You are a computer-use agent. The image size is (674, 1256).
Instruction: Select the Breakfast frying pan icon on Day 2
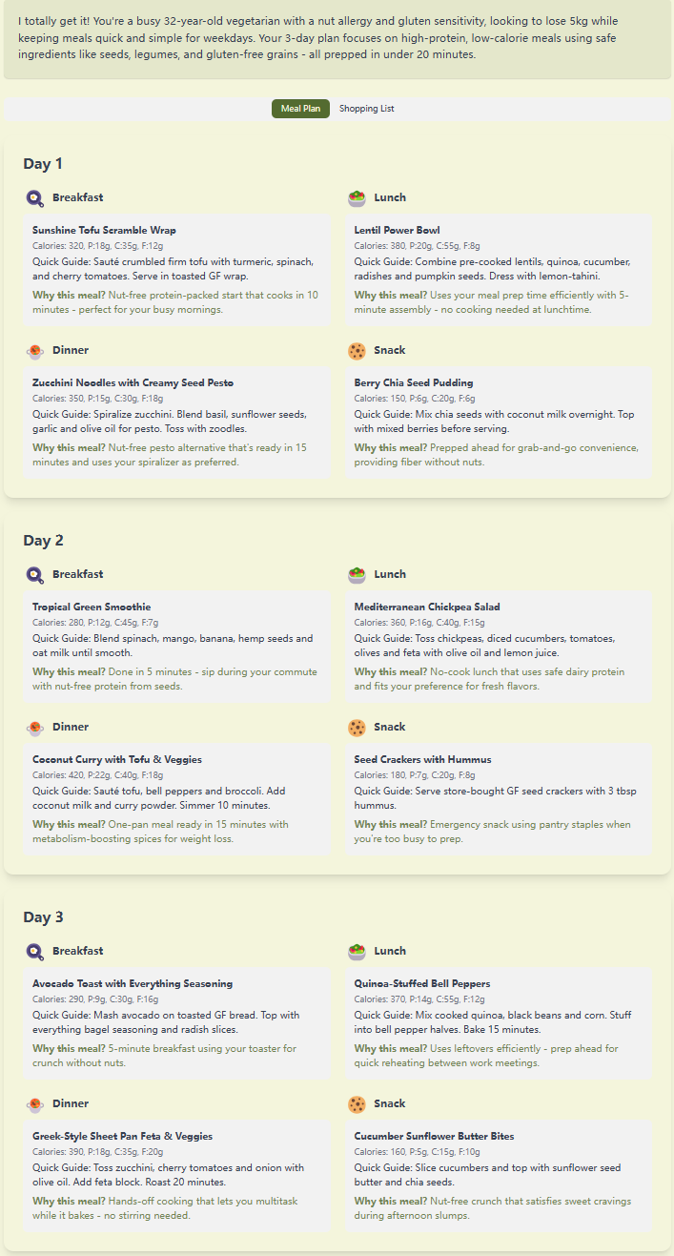pos(35,574)
